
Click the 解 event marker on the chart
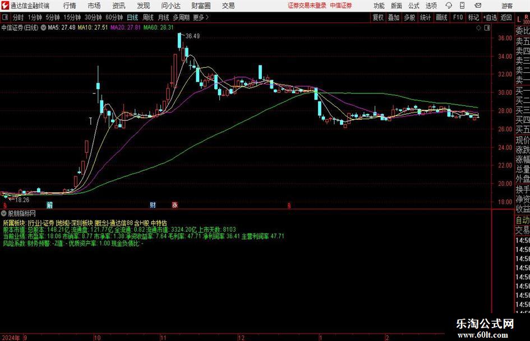coord(50,205)
